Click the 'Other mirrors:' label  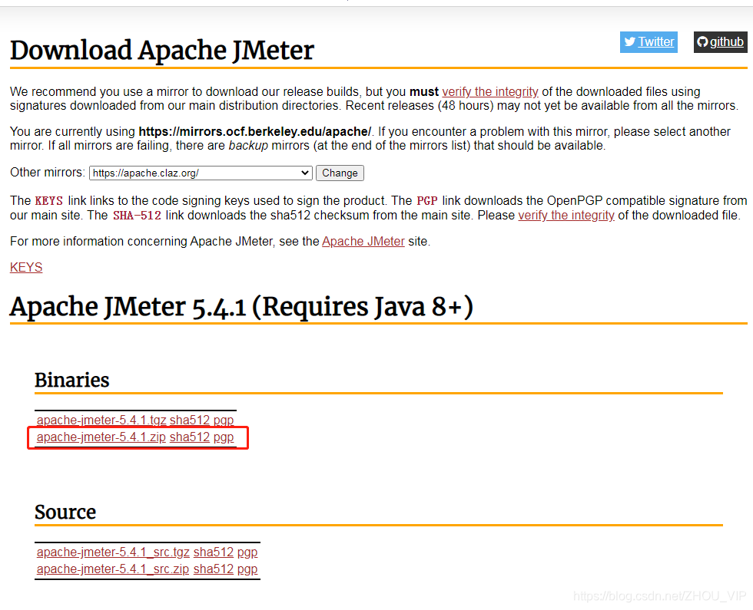click(48, 173)
